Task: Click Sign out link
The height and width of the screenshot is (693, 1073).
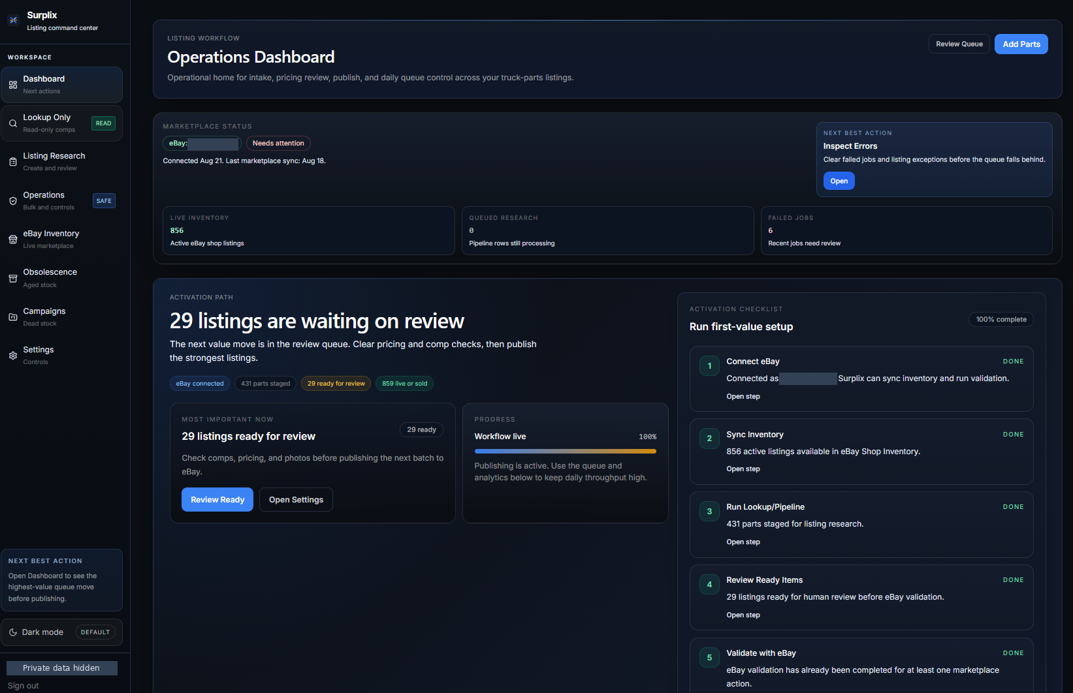Action: 24,686
